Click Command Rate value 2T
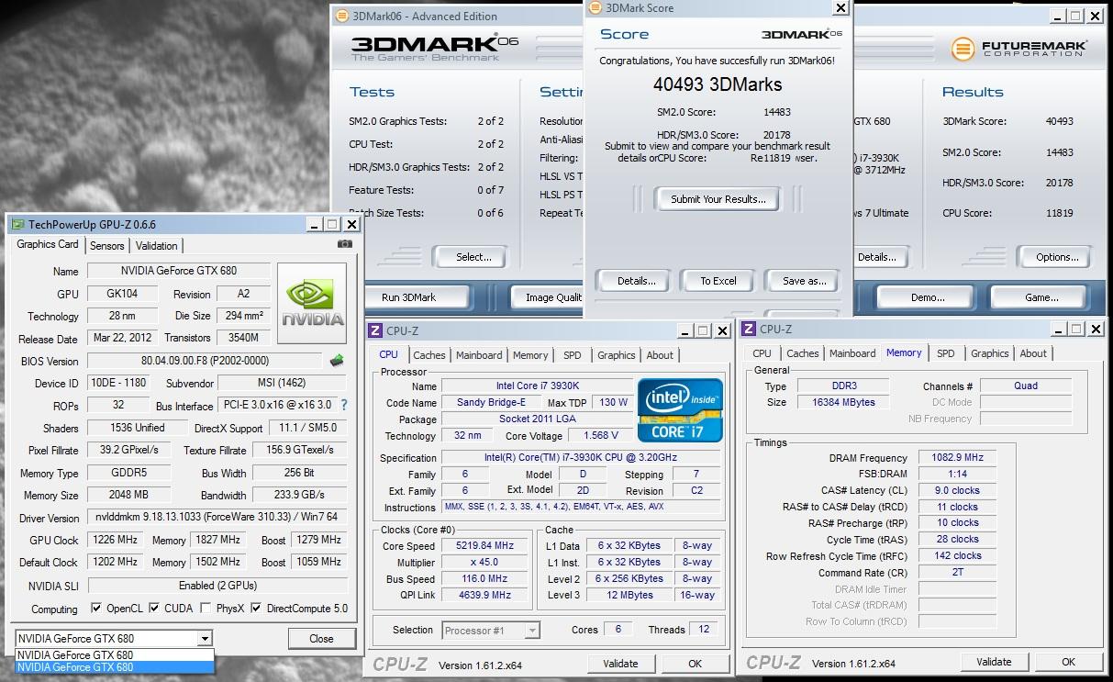This screenshot has width=1113, height=682. pos(957,572)
